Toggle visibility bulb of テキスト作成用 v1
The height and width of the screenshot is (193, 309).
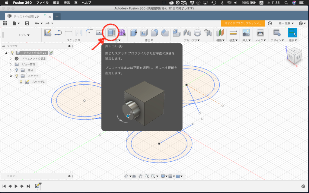(12, 53)
